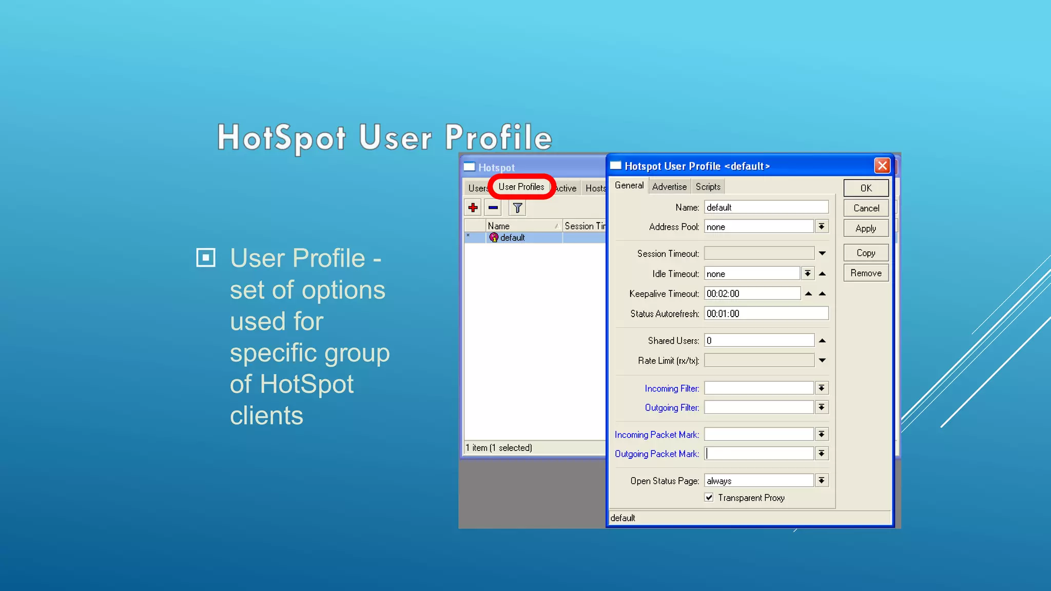Open the Active tab in Hotspot window
The height and width of the screenshot is (591, 1051).
(566, 188)
